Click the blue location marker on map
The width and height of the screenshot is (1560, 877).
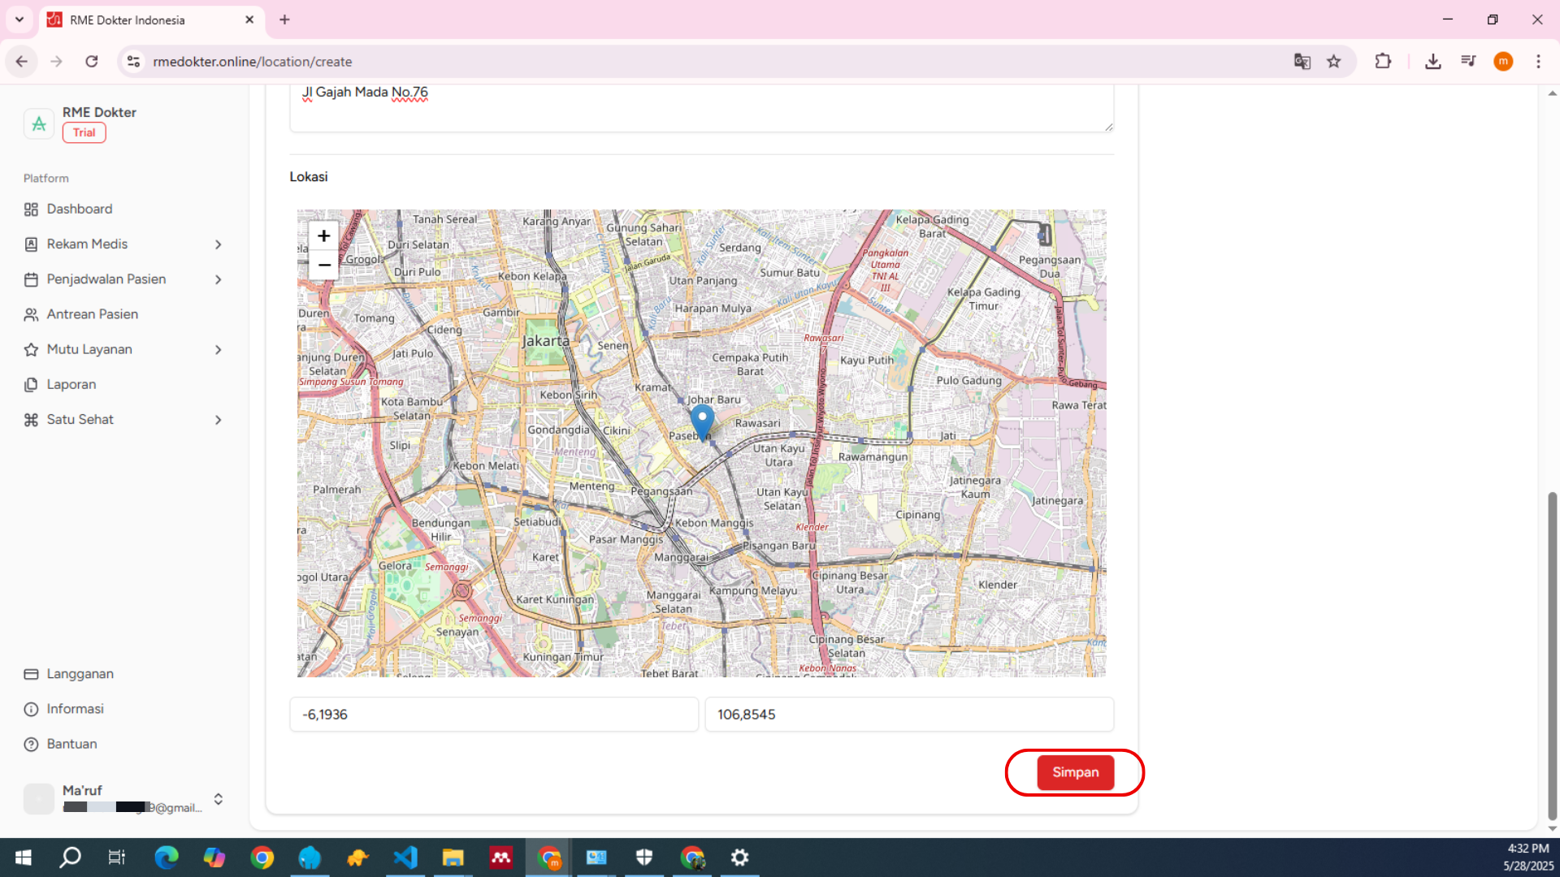pos(702,421)
